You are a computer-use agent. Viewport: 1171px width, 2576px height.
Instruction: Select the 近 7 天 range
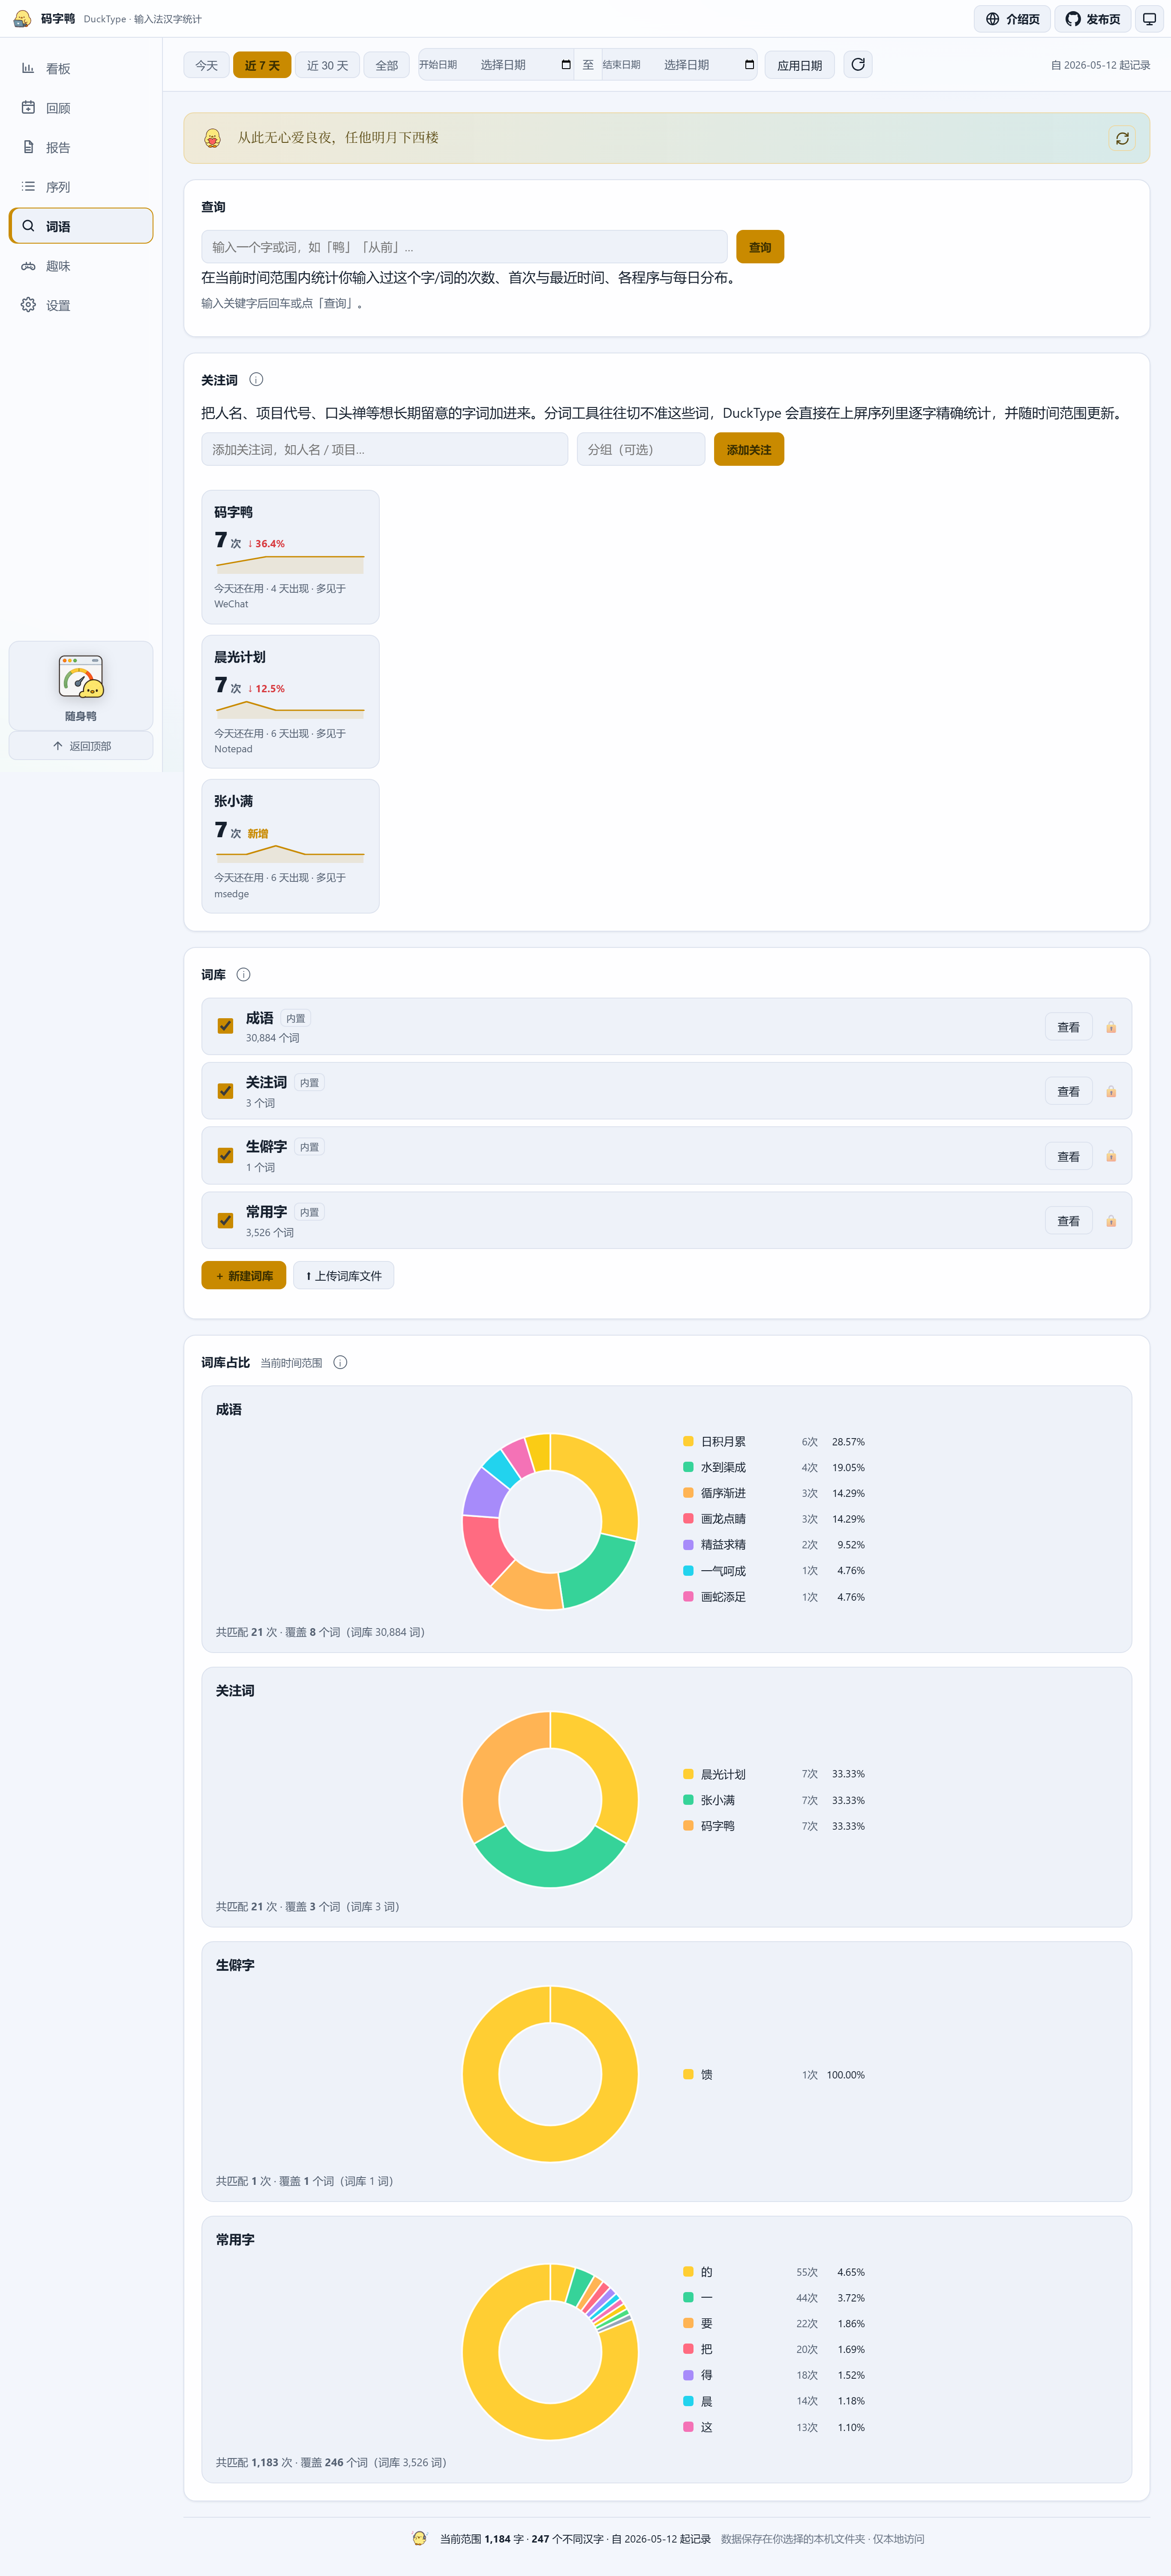click(x=263, y=65)
